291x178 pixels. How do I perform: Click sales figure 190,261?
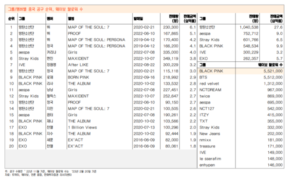(x=170, y=115)
